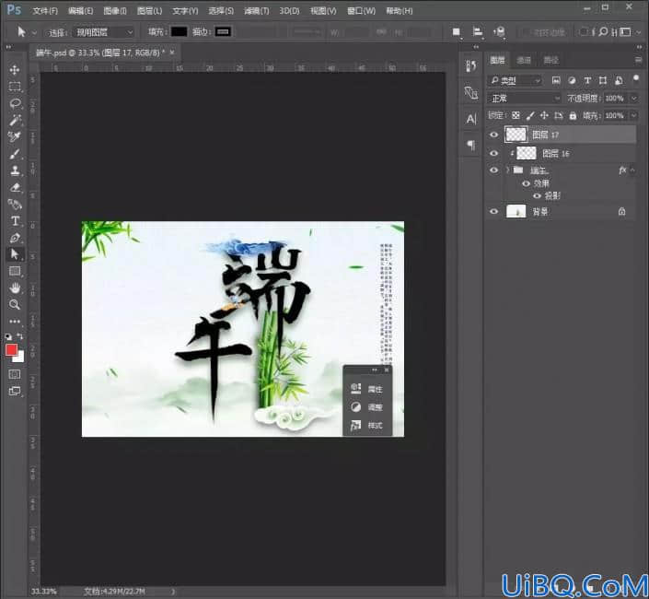The height and width of the screenshot is (599, 649).
Task: Open the workspace switcher dropdown arrow
Action: [638, 32]
